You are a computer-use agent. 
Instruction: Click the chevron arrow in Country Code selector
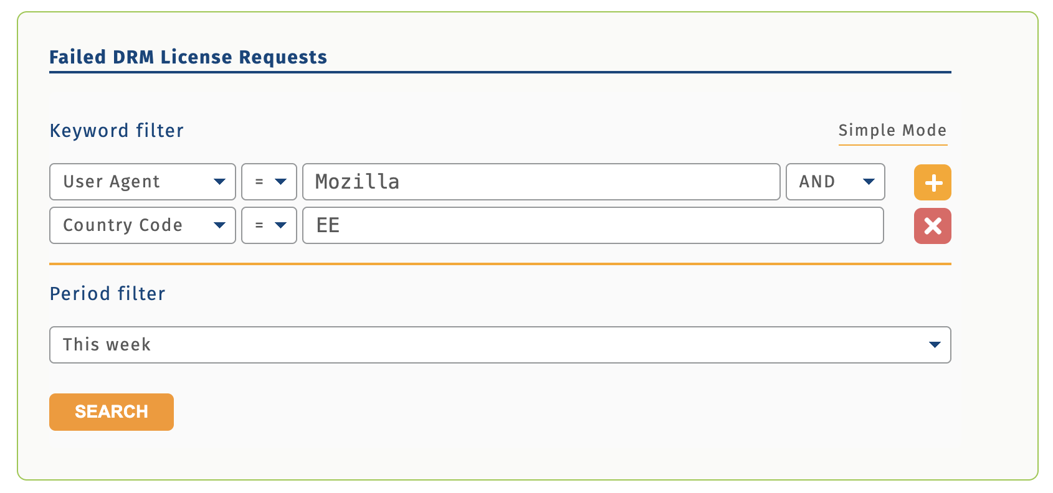point(219,225)
